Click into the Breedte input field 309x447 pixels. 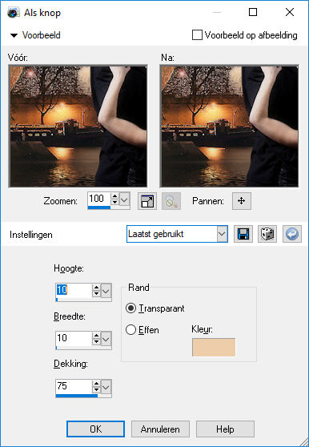74,339
